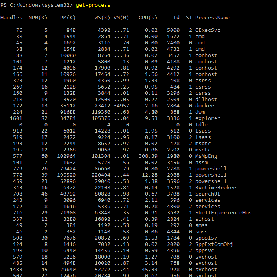Click conhost process Id 4292
The height and width of the screenshot is (277, 277).
tap(173, 68)
